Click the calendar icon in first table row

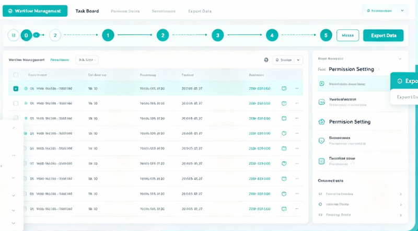[284, 88]
